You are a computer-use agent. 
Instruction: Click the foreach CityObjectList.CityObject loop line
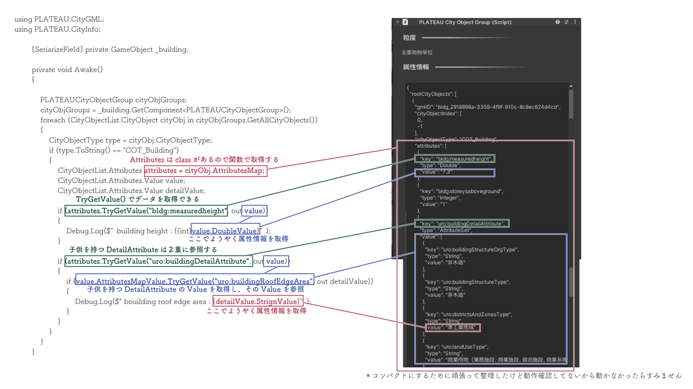point(179,120)
